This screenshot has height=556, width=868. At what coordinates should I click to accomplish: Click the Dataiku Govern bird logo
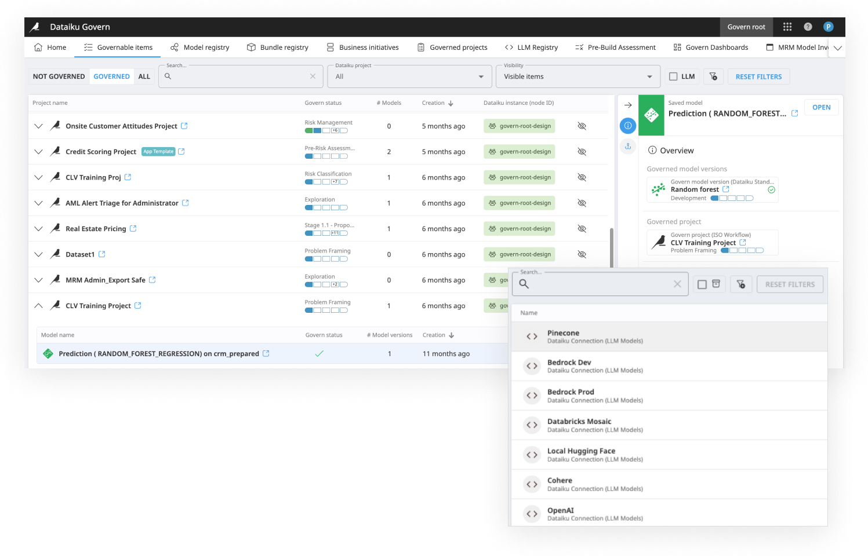point(35,27)
